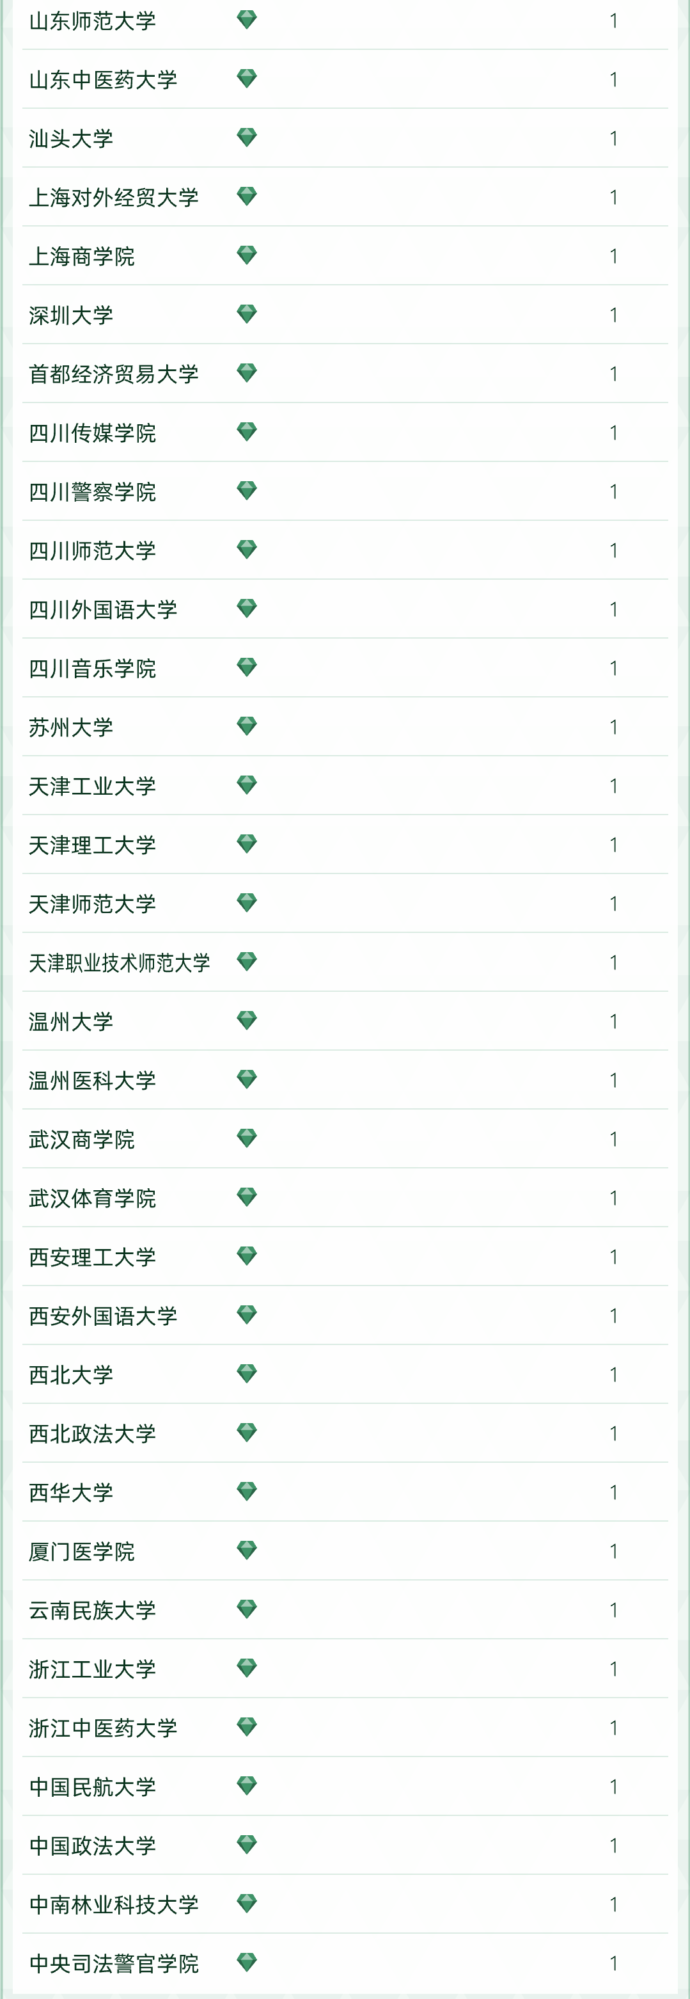Click the count 1 in the 厦门医学院 row
This screenshot has width=690, height=1999.
coord(613,1550)
